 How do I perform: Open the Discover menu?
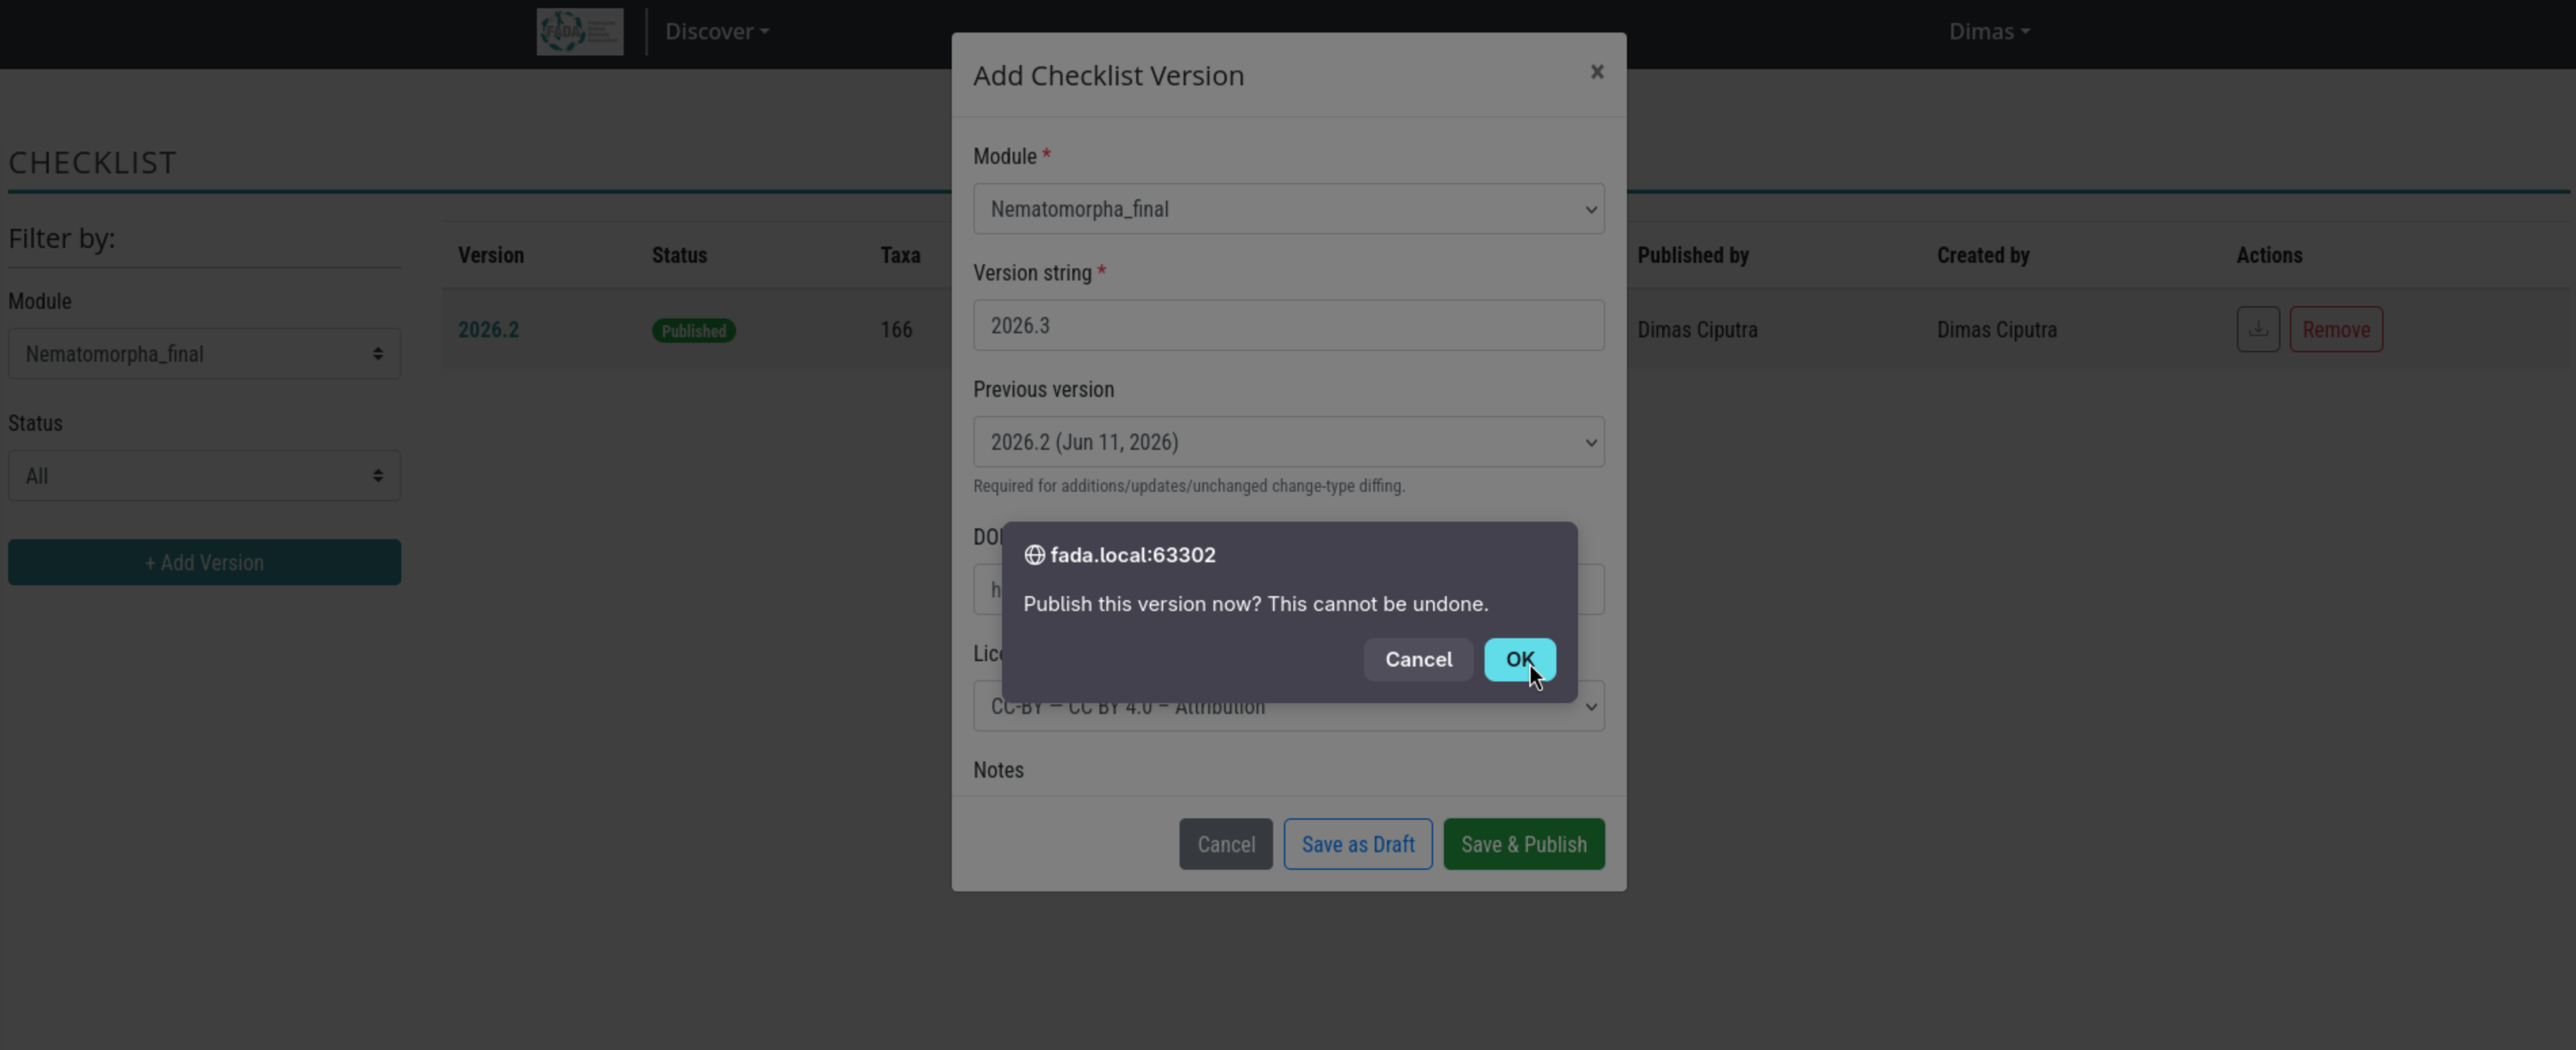[x=717, y=31]
